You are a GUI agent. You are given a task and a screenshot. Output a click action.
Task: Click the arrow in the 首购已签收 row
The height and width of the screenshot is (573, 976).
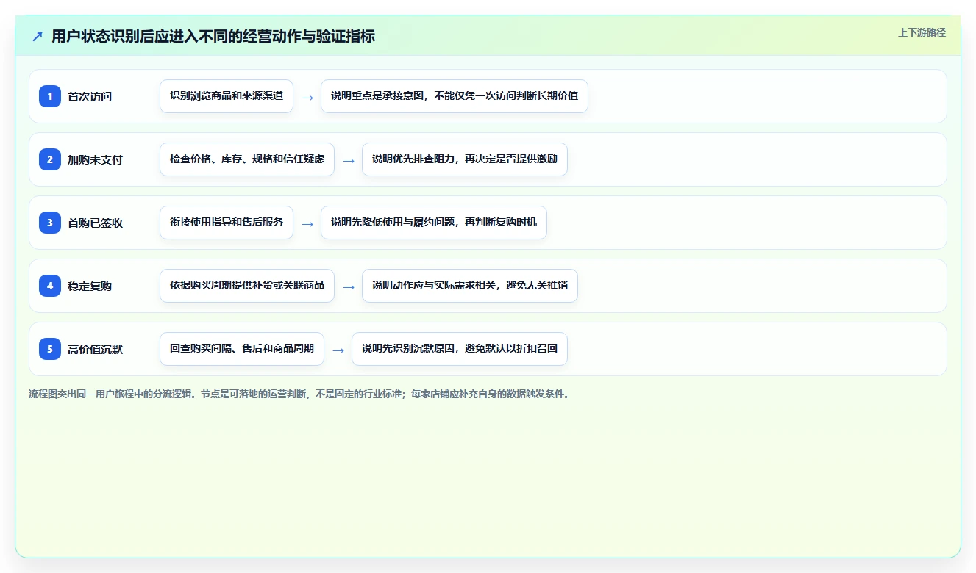pos(307,223)
